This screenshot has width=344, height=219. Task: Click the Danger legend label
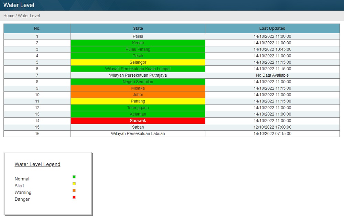[x=22, y=199]
